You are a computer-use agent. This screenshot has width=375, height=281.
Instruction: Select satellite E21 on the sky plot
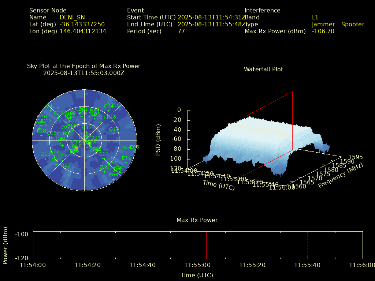coord(46,159)
